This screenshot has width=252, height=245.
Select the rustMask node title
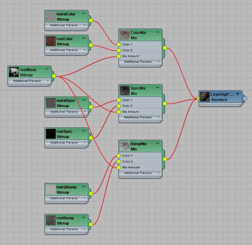coord(28,70)
